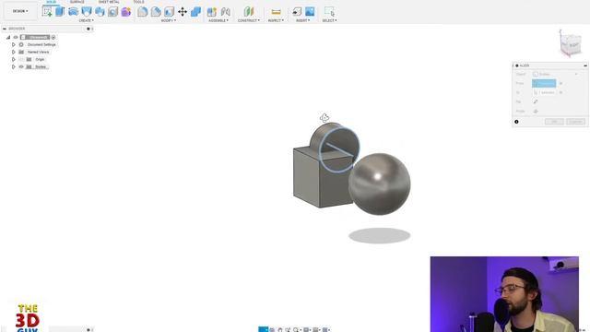Image resolution: width=590 pixels, height=332 pixels.
Task: Click the Flip icon in Align
Action: [536, 101]
